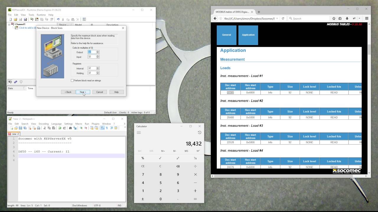Click 0x5800 hex address cell

click(x=250, y=142)
